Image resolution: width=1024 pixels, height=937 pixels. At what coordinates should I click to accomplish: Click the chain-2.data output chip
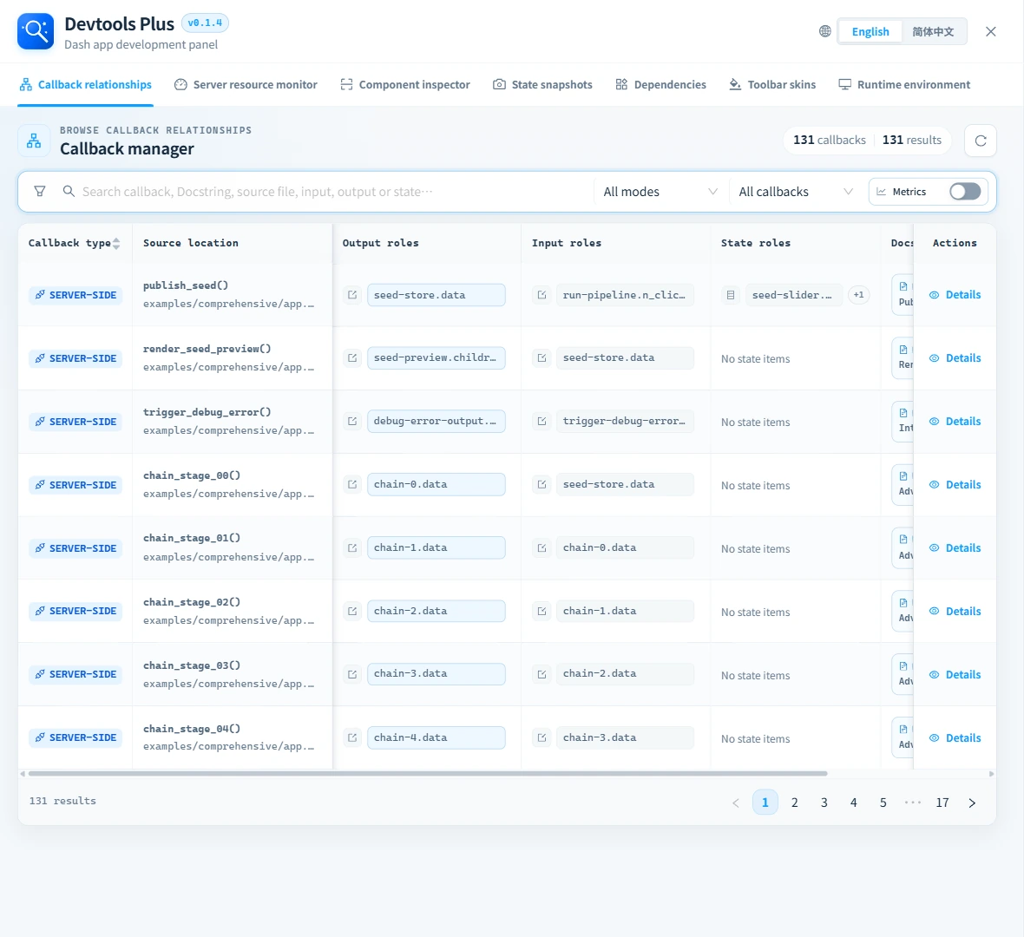point(437,611)
